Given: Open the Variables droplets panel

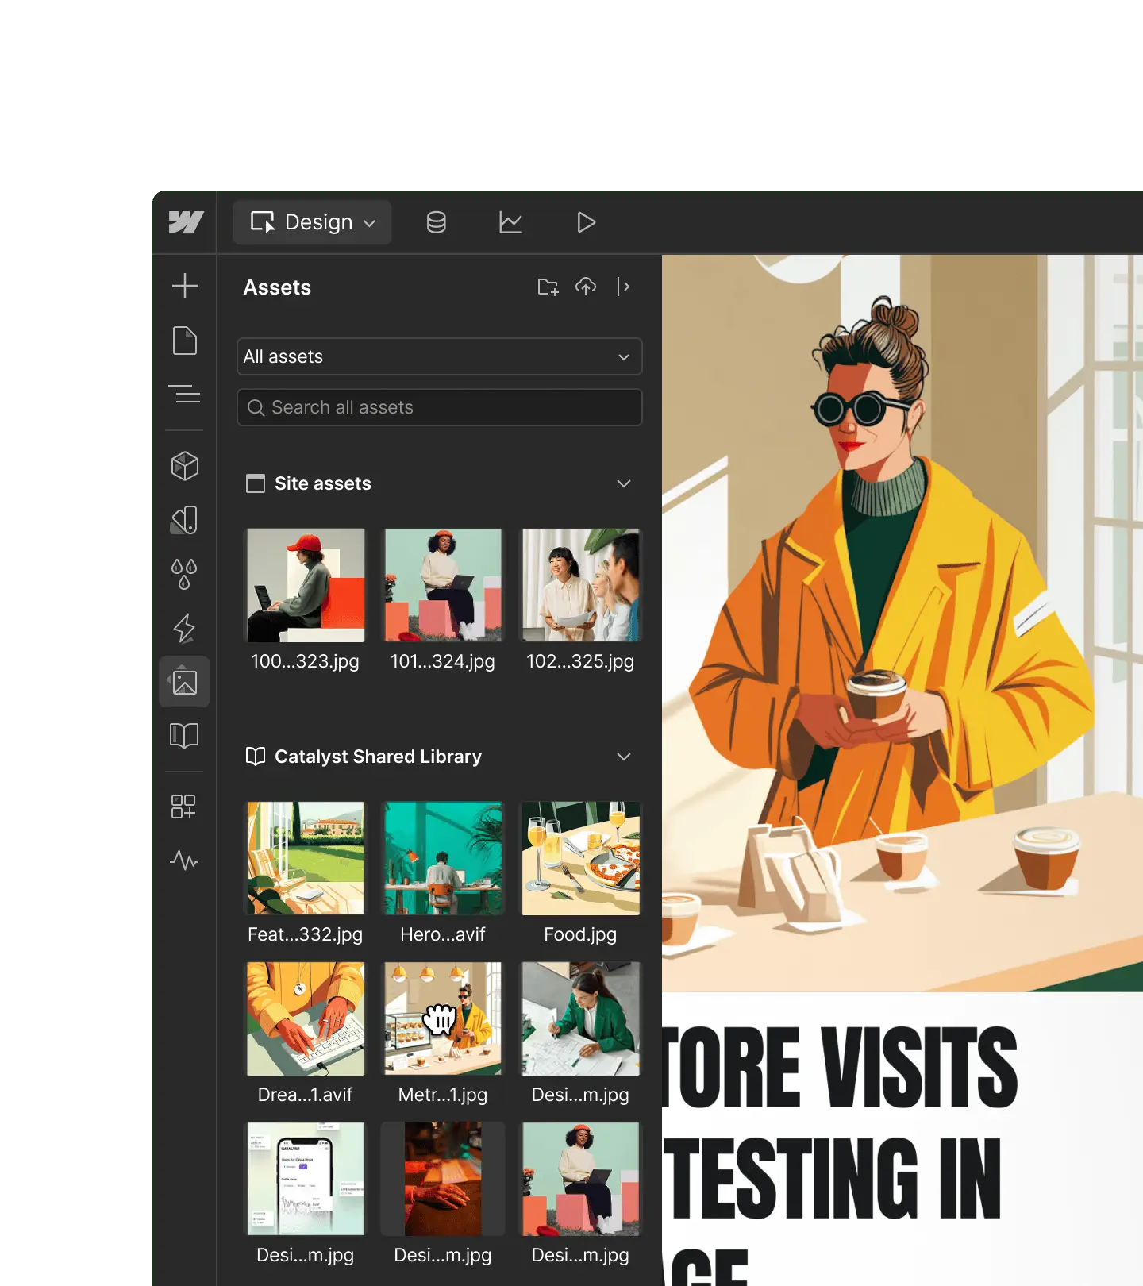Looking at the screenshot, I should pyautogui.click(x=185, y=574).
